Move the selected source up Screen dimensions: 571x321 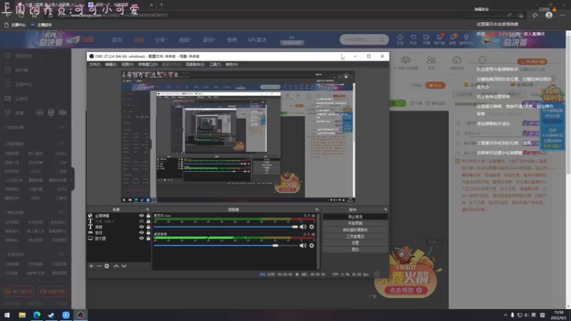(x=116, y=266)
